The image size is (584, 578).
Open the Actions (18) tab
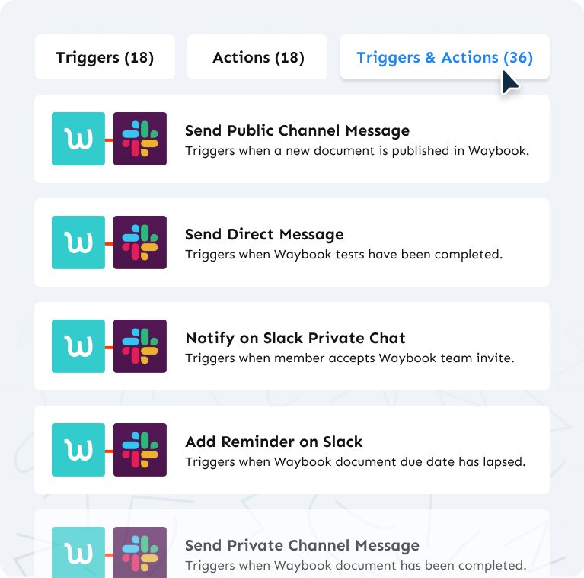[x=257, y=57]
